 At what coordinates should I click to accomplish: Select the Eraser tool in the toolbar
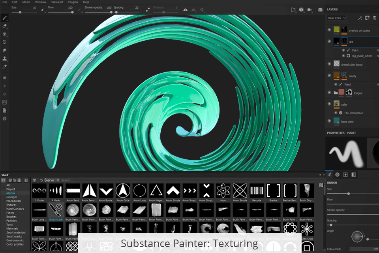pos(5,26)
